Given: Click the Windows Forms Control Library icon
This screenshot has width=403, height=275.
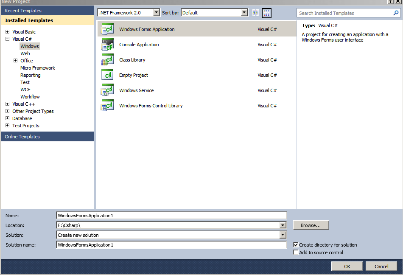Looking at the screenshot, I should pyautogui.click(x=107, y=106).
